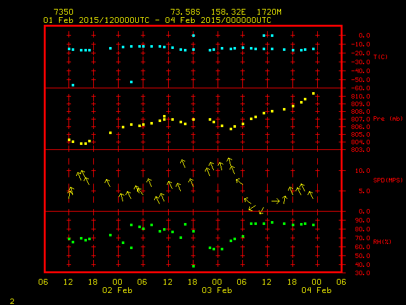The width and height of the screenshot is (406, 305).
Task: Click the rightmost 06 hour tick label
Action: tap(341, 281)
